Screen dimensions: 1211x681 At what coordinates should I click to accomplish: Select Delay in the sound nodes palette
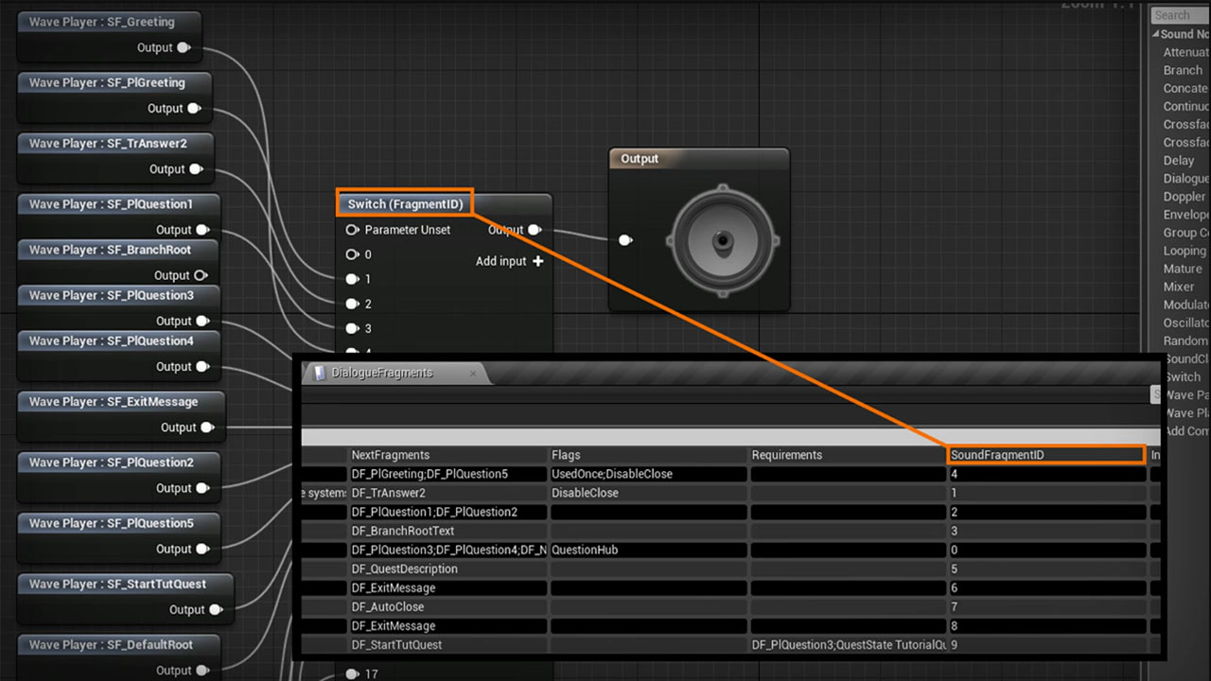tap(1179, 161)
